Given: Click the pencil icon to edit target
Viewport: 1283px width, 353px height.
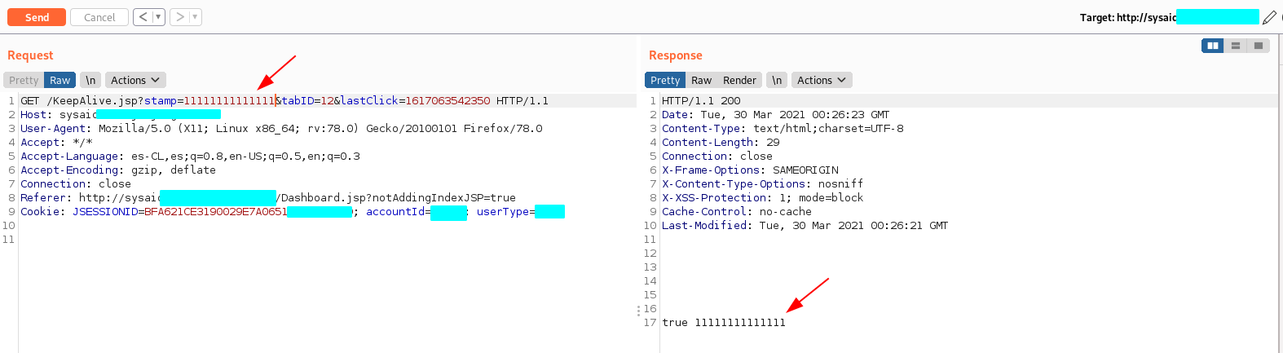Looking at the screenshot, I should click(1269, 17).
